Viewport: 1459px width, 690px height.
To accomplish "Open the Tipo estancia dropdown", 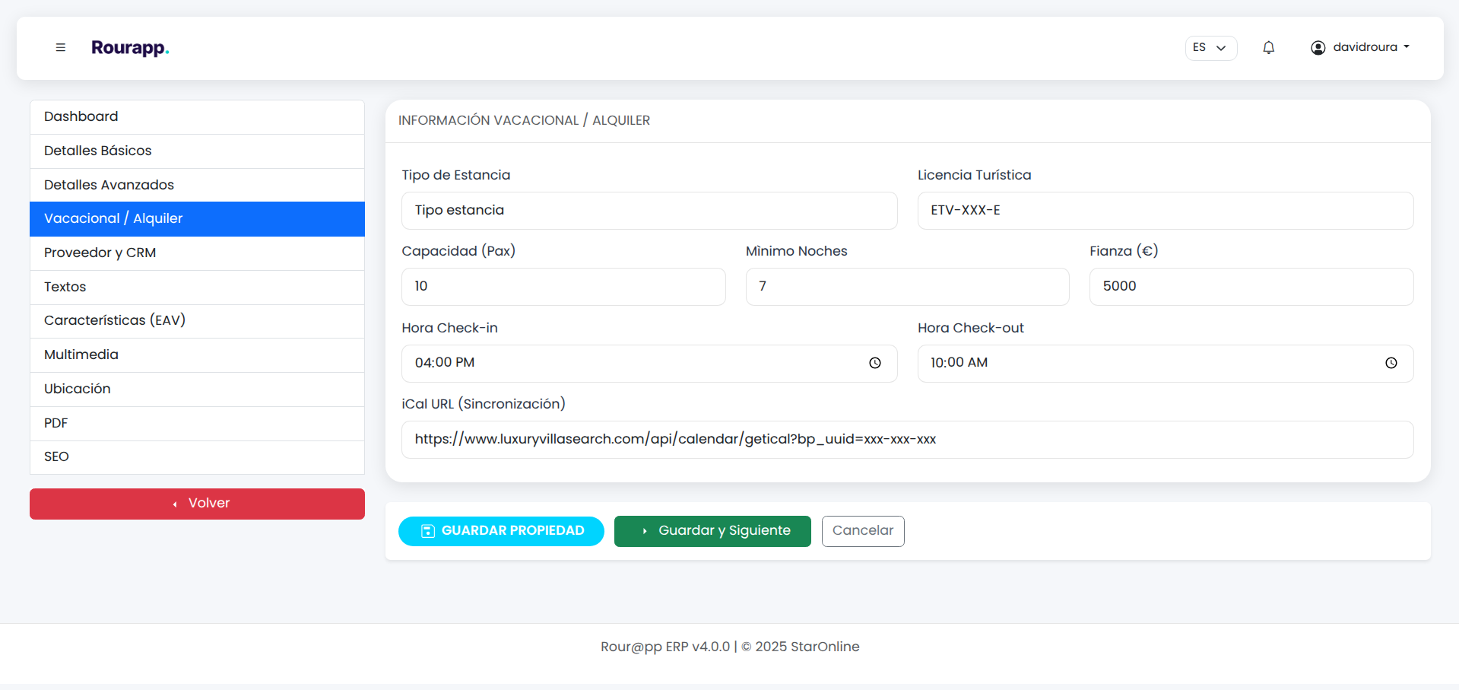I will coord(649,211).
